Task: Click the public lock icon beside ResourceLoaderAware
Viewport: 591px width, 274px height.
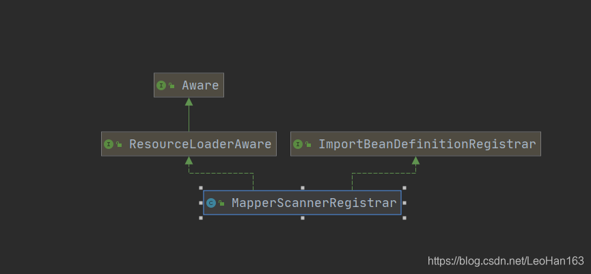Action: pyautogui.click(x=119, y=144)
